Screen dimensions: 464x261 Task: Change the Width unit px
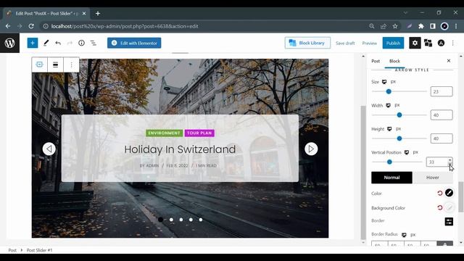(x=397, y=105)
